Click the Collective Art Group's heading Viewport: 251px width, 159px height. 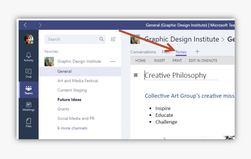pyautogui.click(x=189, y=96)
